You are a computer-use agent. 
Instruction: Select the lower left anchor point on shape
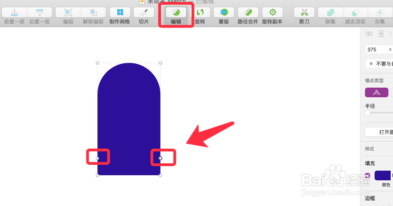coord(97,158)
